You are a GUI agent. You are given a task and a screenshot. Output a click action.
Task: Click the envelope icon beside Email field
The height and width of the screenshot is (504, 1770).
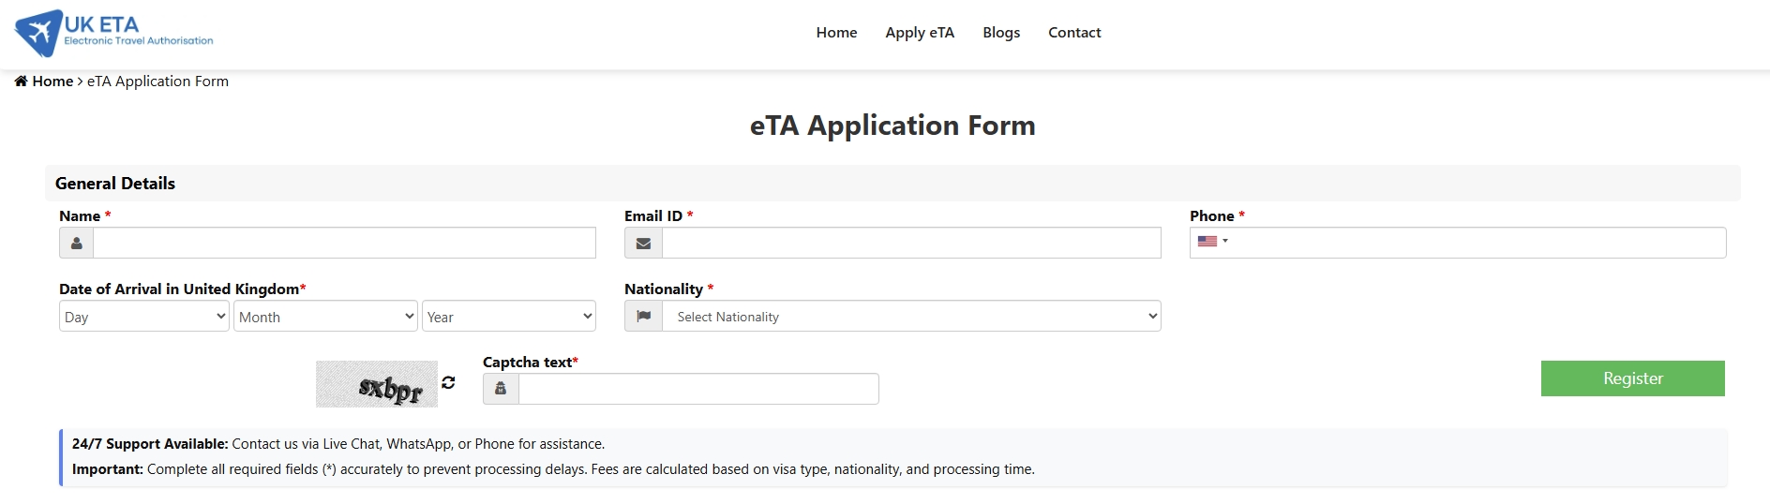(643, 244)
